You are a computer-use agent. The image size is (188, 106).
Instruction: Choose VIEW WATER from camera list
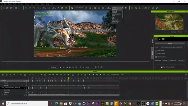click(116, 21)
